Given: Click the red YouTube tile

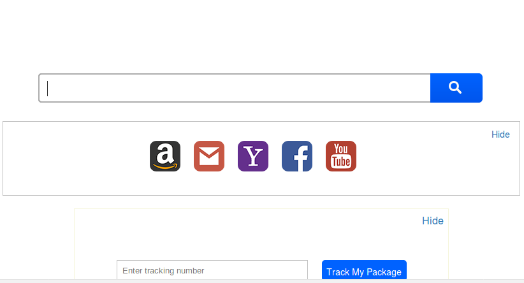Looking at the screenshot, I should point(341,156).
